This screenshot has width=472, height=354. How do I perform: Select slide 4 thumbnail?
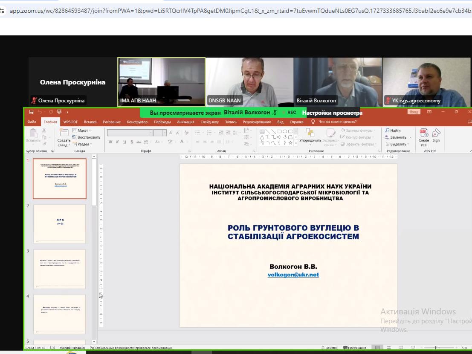(x=60, y=314)
